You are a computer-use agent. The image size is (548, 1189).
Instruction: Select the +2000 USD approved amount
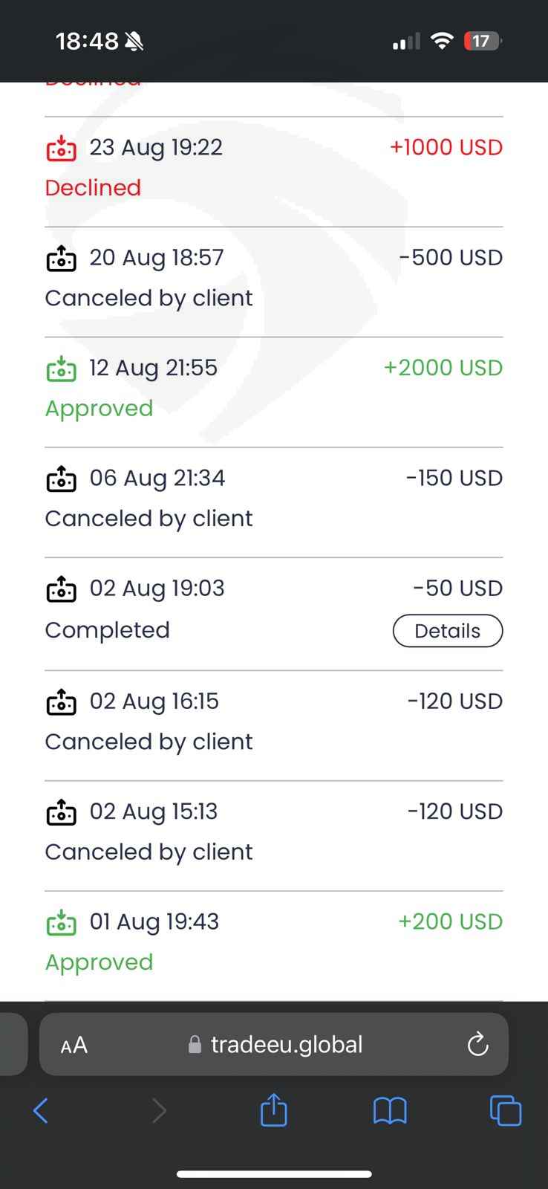pos(443,368)
